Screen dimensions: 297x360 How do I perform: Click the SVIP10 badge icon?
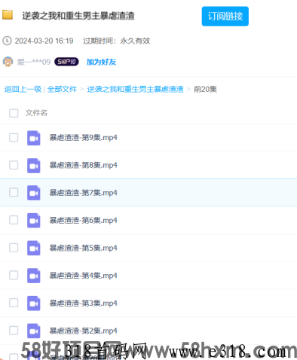point(66,62)
